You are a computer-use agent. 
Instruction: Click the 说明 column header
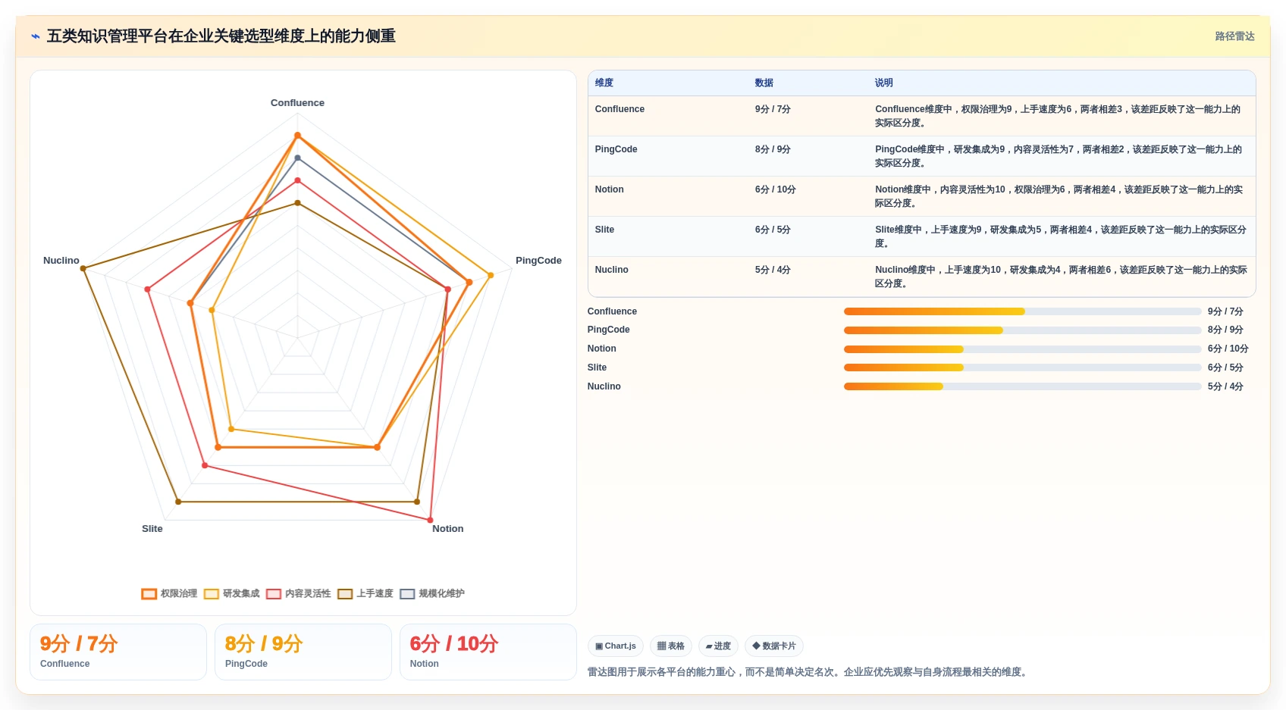884,83
